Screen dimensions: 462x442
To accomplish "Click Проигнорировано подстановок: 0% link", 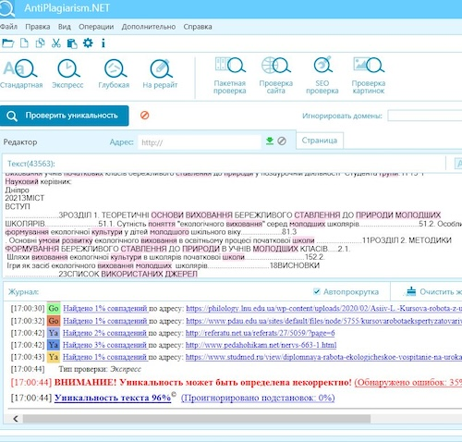I will 258,398.
